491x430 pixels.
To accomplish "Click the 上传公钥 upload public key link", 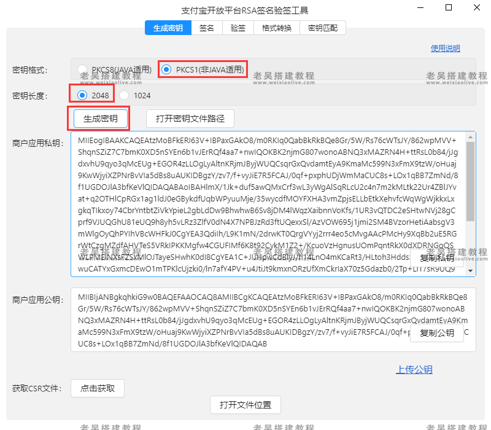I will [414, 370].
